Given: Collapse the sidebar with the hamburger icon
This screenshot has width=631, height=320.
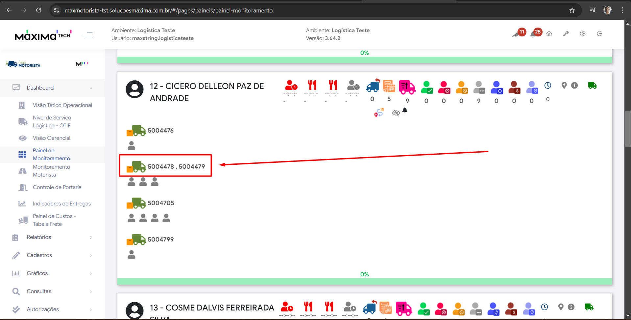Looking at the screenshot, I should (87, 35).
